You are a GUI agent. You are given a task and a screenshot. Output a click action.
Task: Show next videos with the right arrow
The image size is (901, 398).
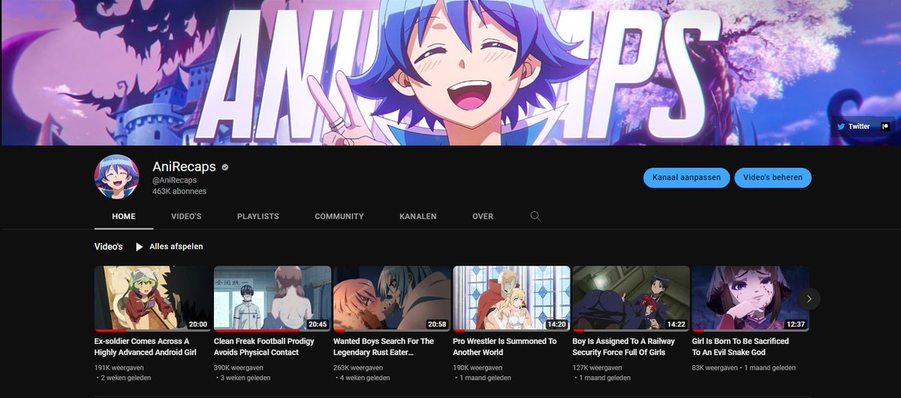(809, 298)
